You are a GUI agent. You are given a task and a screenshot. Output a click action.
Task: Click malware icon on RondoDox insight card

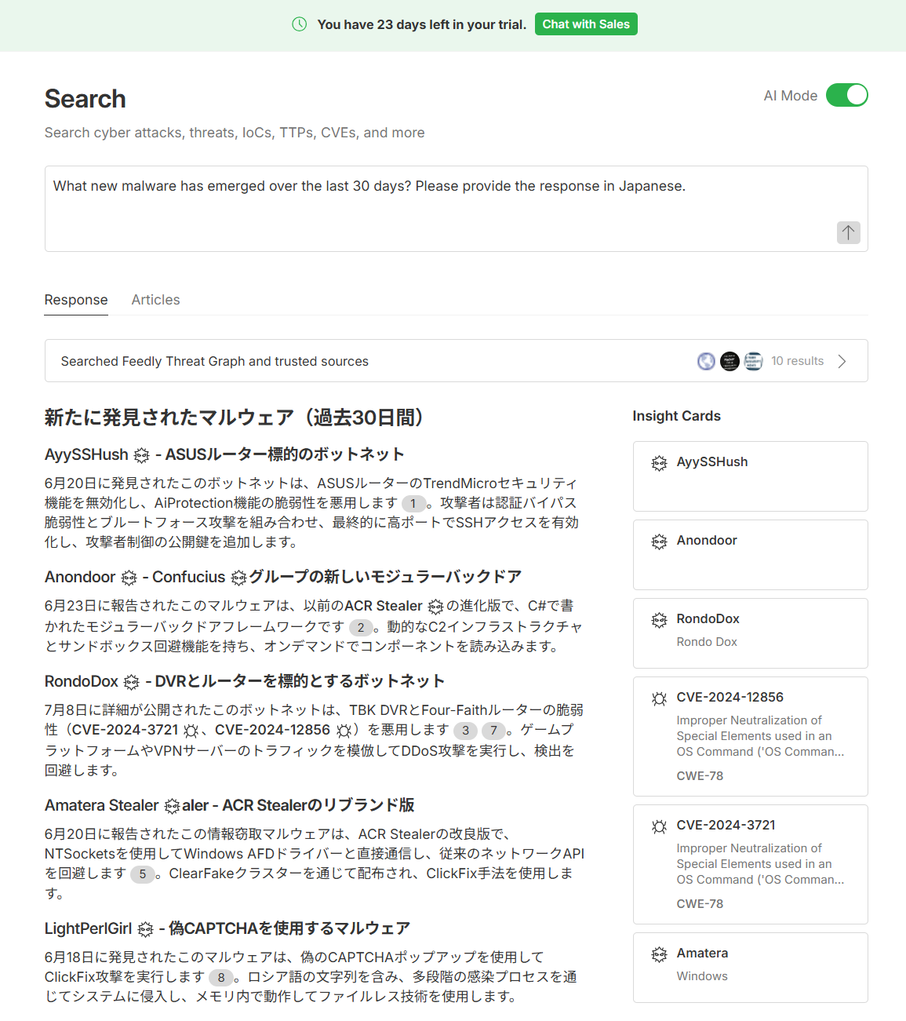point(659,620)
